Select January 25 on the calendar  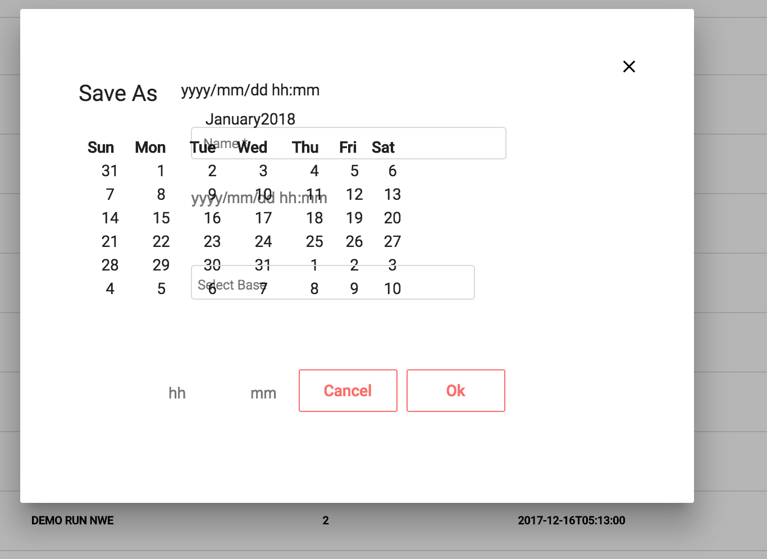point(314,241)
